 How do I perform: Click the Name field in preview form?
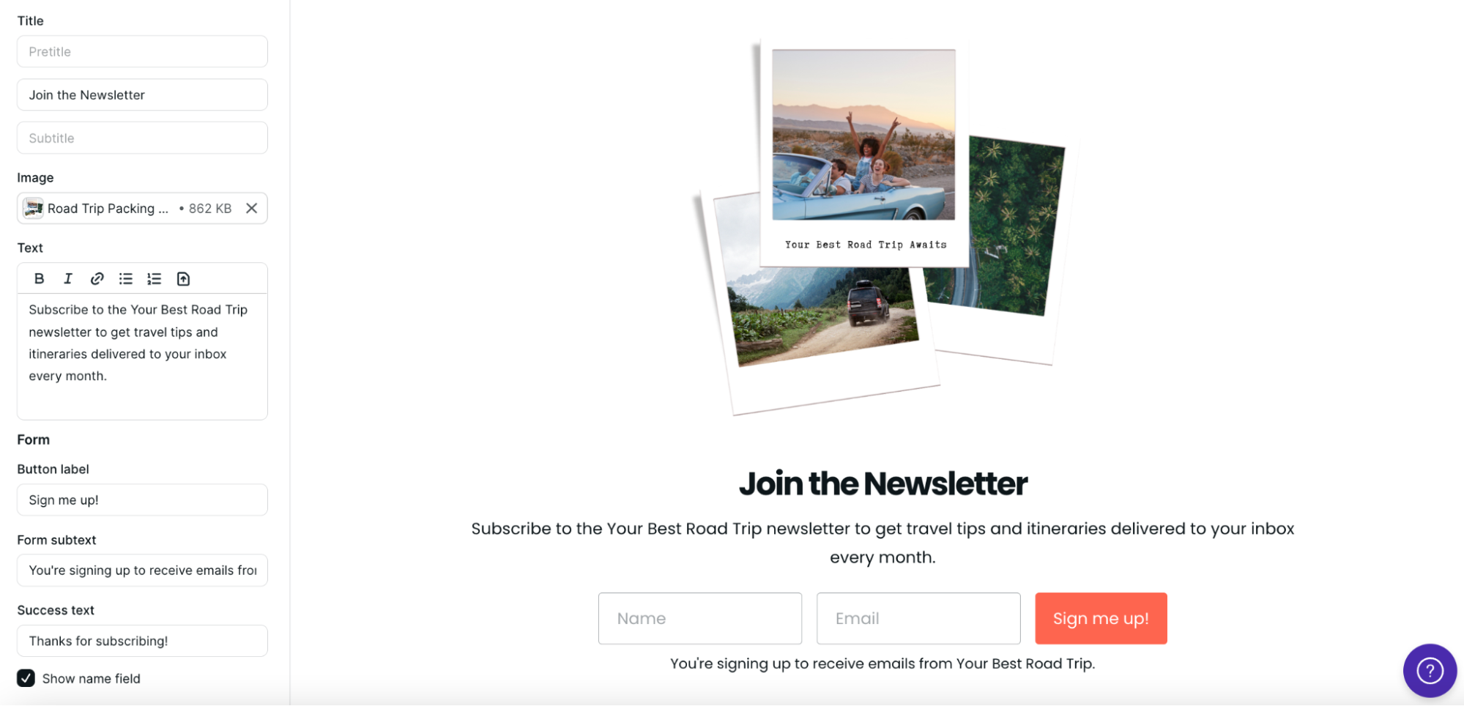(x=700, y=619)
